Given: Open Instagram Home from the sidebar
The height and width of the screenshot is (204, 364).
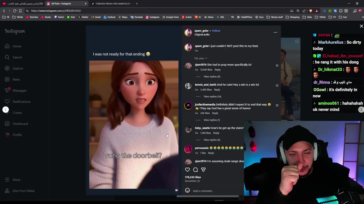Looking at the screenshot, I should pos(13,46).
